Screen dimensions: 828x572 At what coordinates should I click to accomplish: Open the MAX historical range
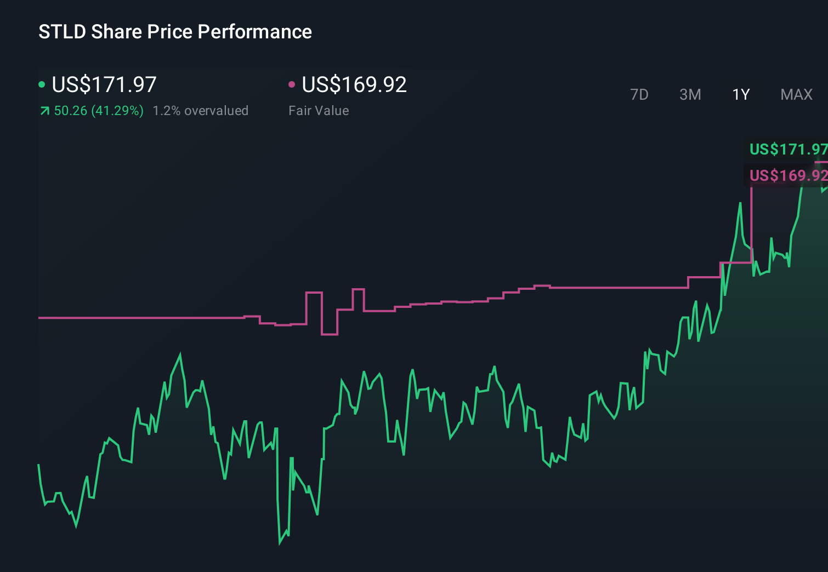[x=796, y=94]
